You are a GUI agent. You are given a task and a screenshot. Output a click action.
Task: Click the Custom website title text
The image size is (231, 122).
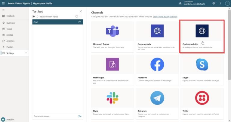click(190, 44)
